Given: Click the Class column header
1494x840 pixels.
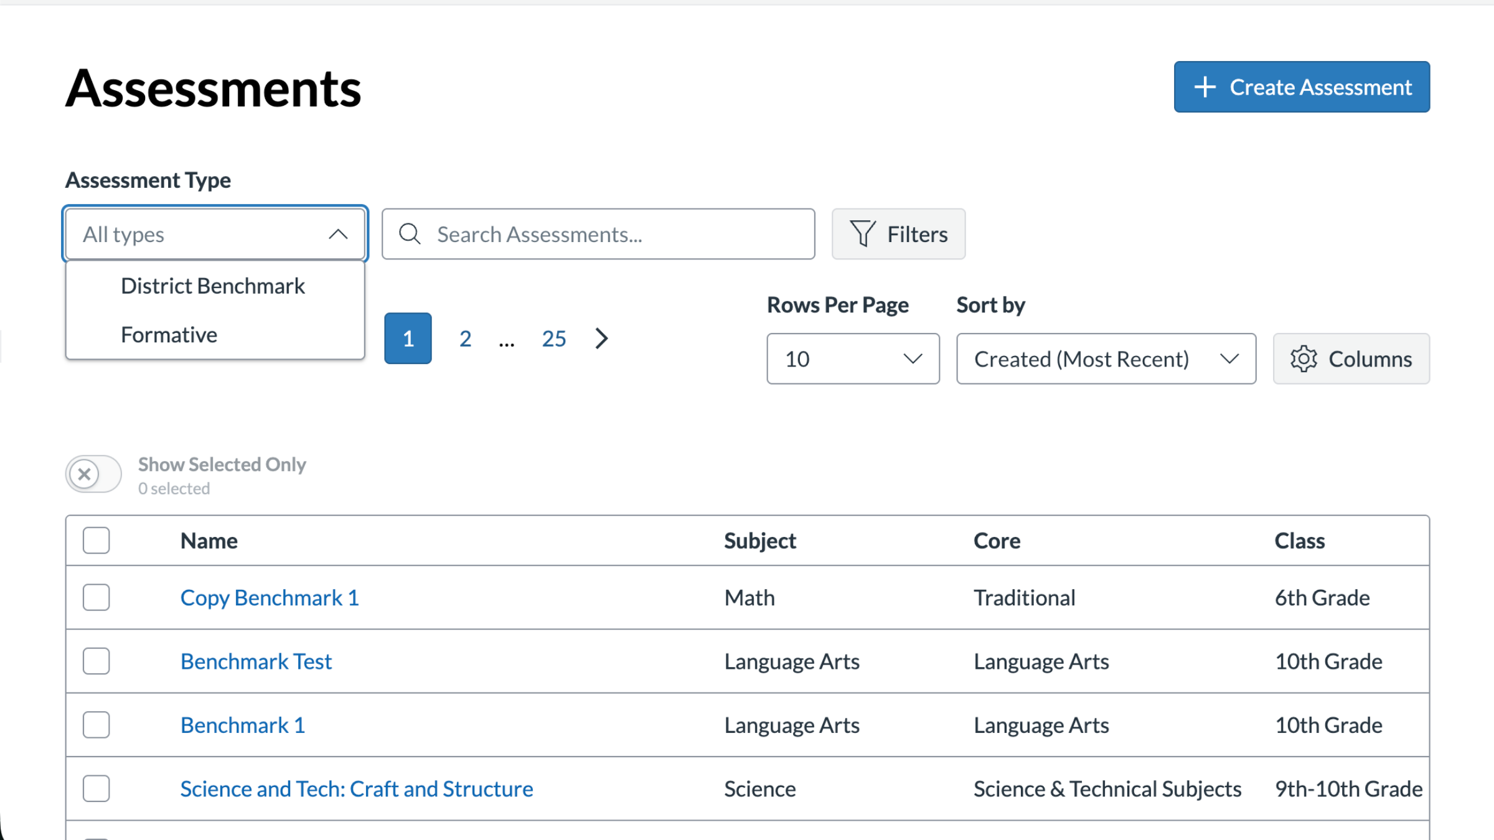Looking at the screenshot, I should 1300,541.
